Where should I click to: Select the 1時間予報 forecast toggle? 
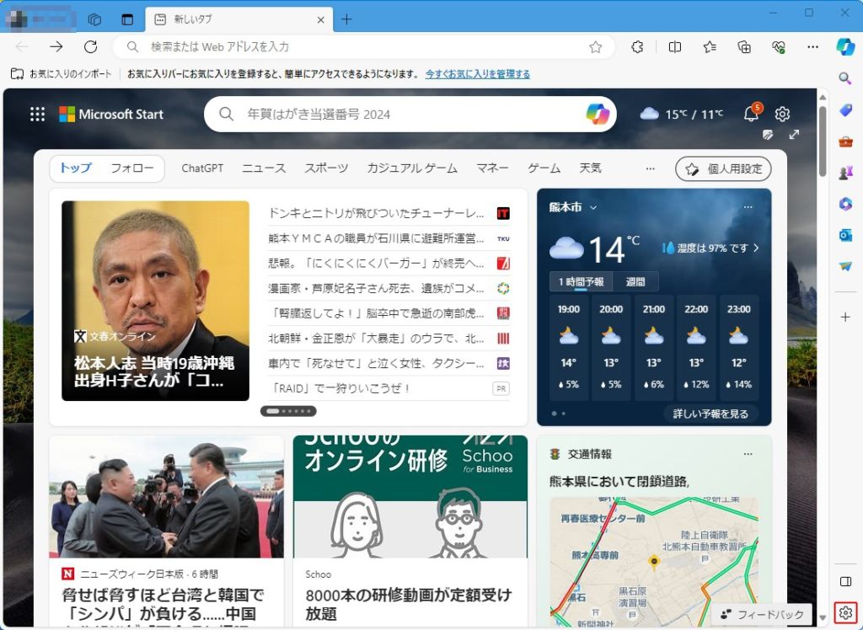pyautogui.click(x=581, y=282)
